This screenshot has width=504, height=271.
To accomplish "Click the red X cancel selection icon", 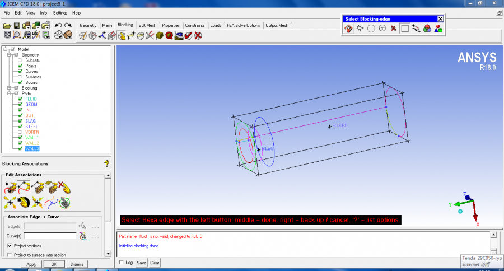I will pos(394,29).
